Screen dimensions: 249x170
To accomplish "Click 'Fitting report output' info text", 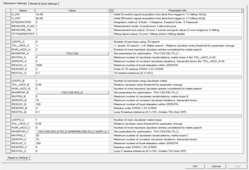I will tap(149, 34).
